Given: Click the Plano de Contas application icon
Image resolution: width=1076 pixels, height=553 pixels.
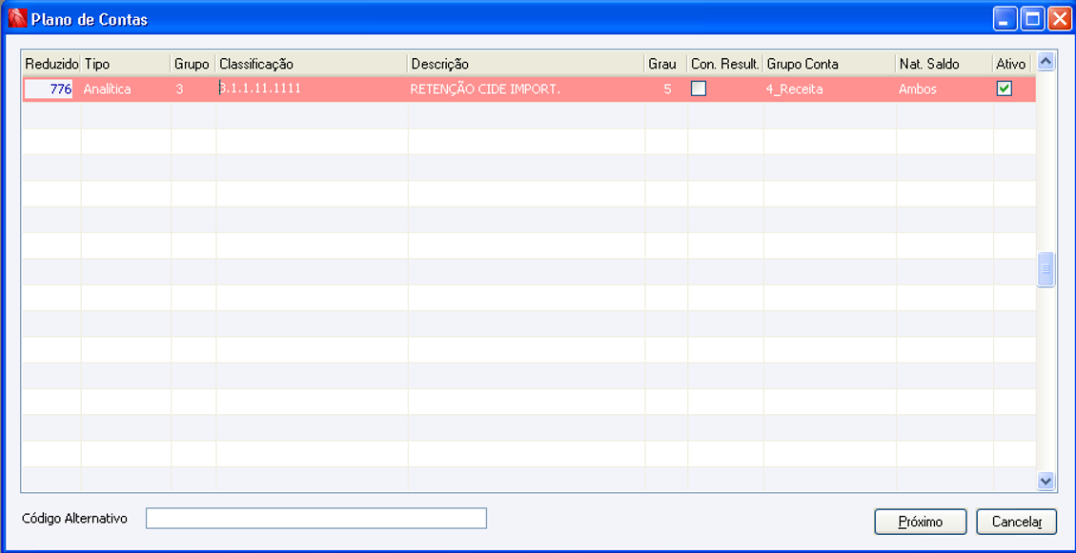Looking at the screenshot, I should [16, 18].
